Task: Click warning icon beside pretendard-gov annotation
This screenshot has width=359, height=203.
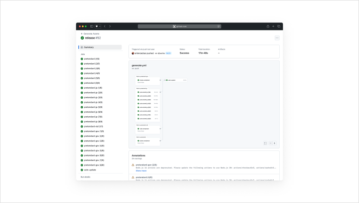Action: point(133,165)
